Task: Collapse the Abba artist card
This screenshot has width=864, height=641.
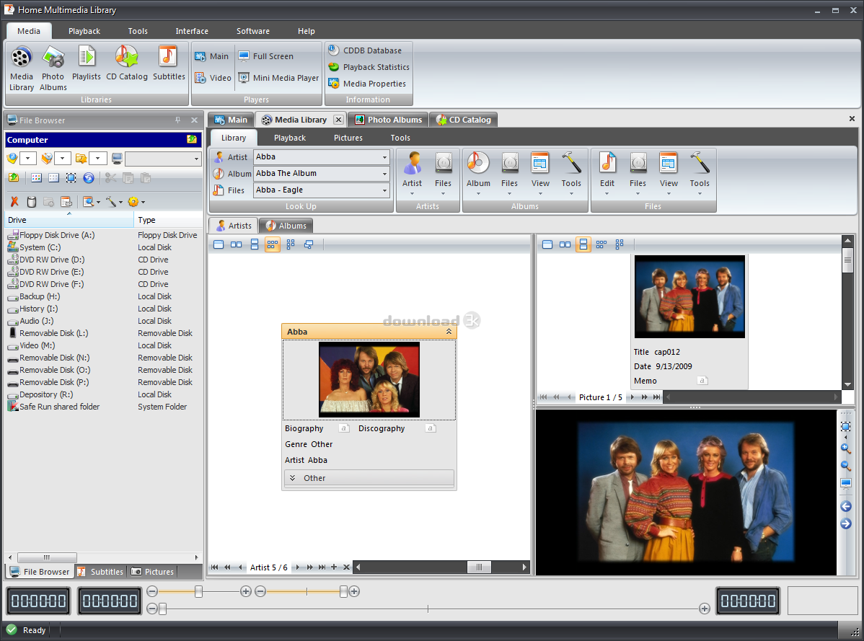Action: pyautogui.click(x=449, y=332)
